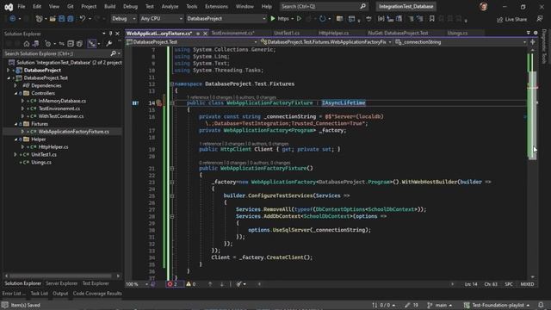Screen dimensions: 551x310
Task: Close the WebApplicationFactoryFixture.cs tab
Action: click(x=205, y=34)
